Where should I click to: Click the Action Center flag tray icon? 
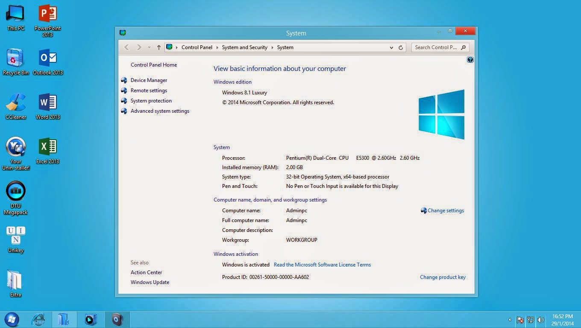(x=520, y=319)
